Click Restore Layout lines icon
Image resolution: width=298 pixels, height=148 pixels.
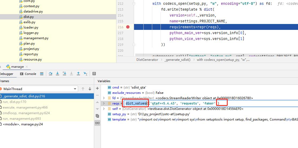pyautogui.click(x=42, y=74)
